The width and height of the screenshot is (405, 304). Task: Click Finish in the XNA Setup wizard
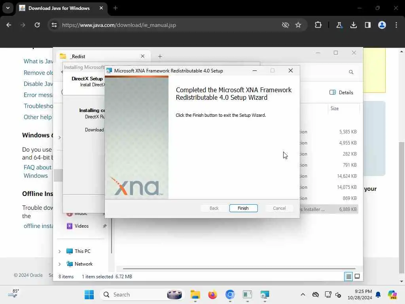(x=243, y=208)
